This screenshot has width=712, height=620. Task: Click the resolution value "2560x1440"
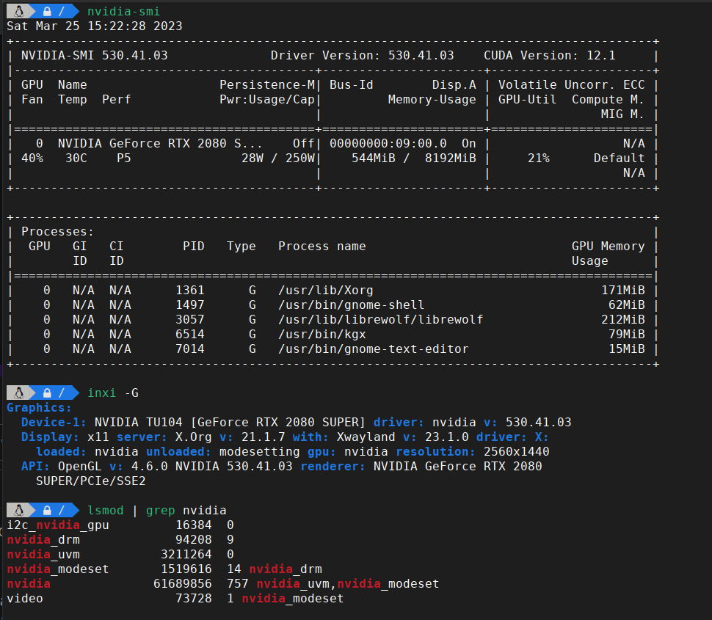(516, 452)
